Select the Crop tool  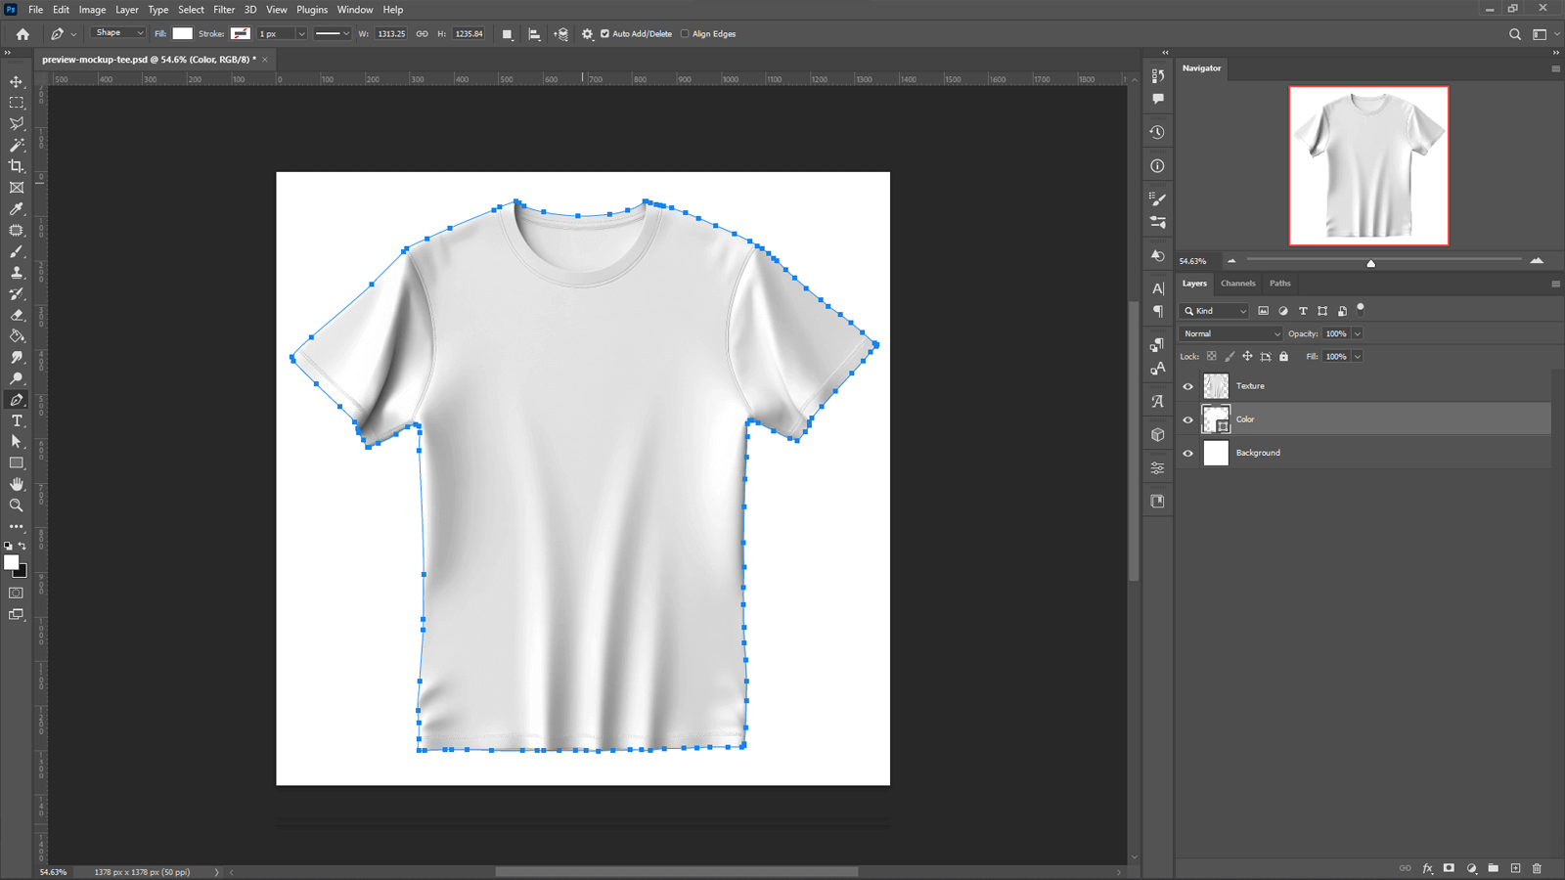(17, 166)
